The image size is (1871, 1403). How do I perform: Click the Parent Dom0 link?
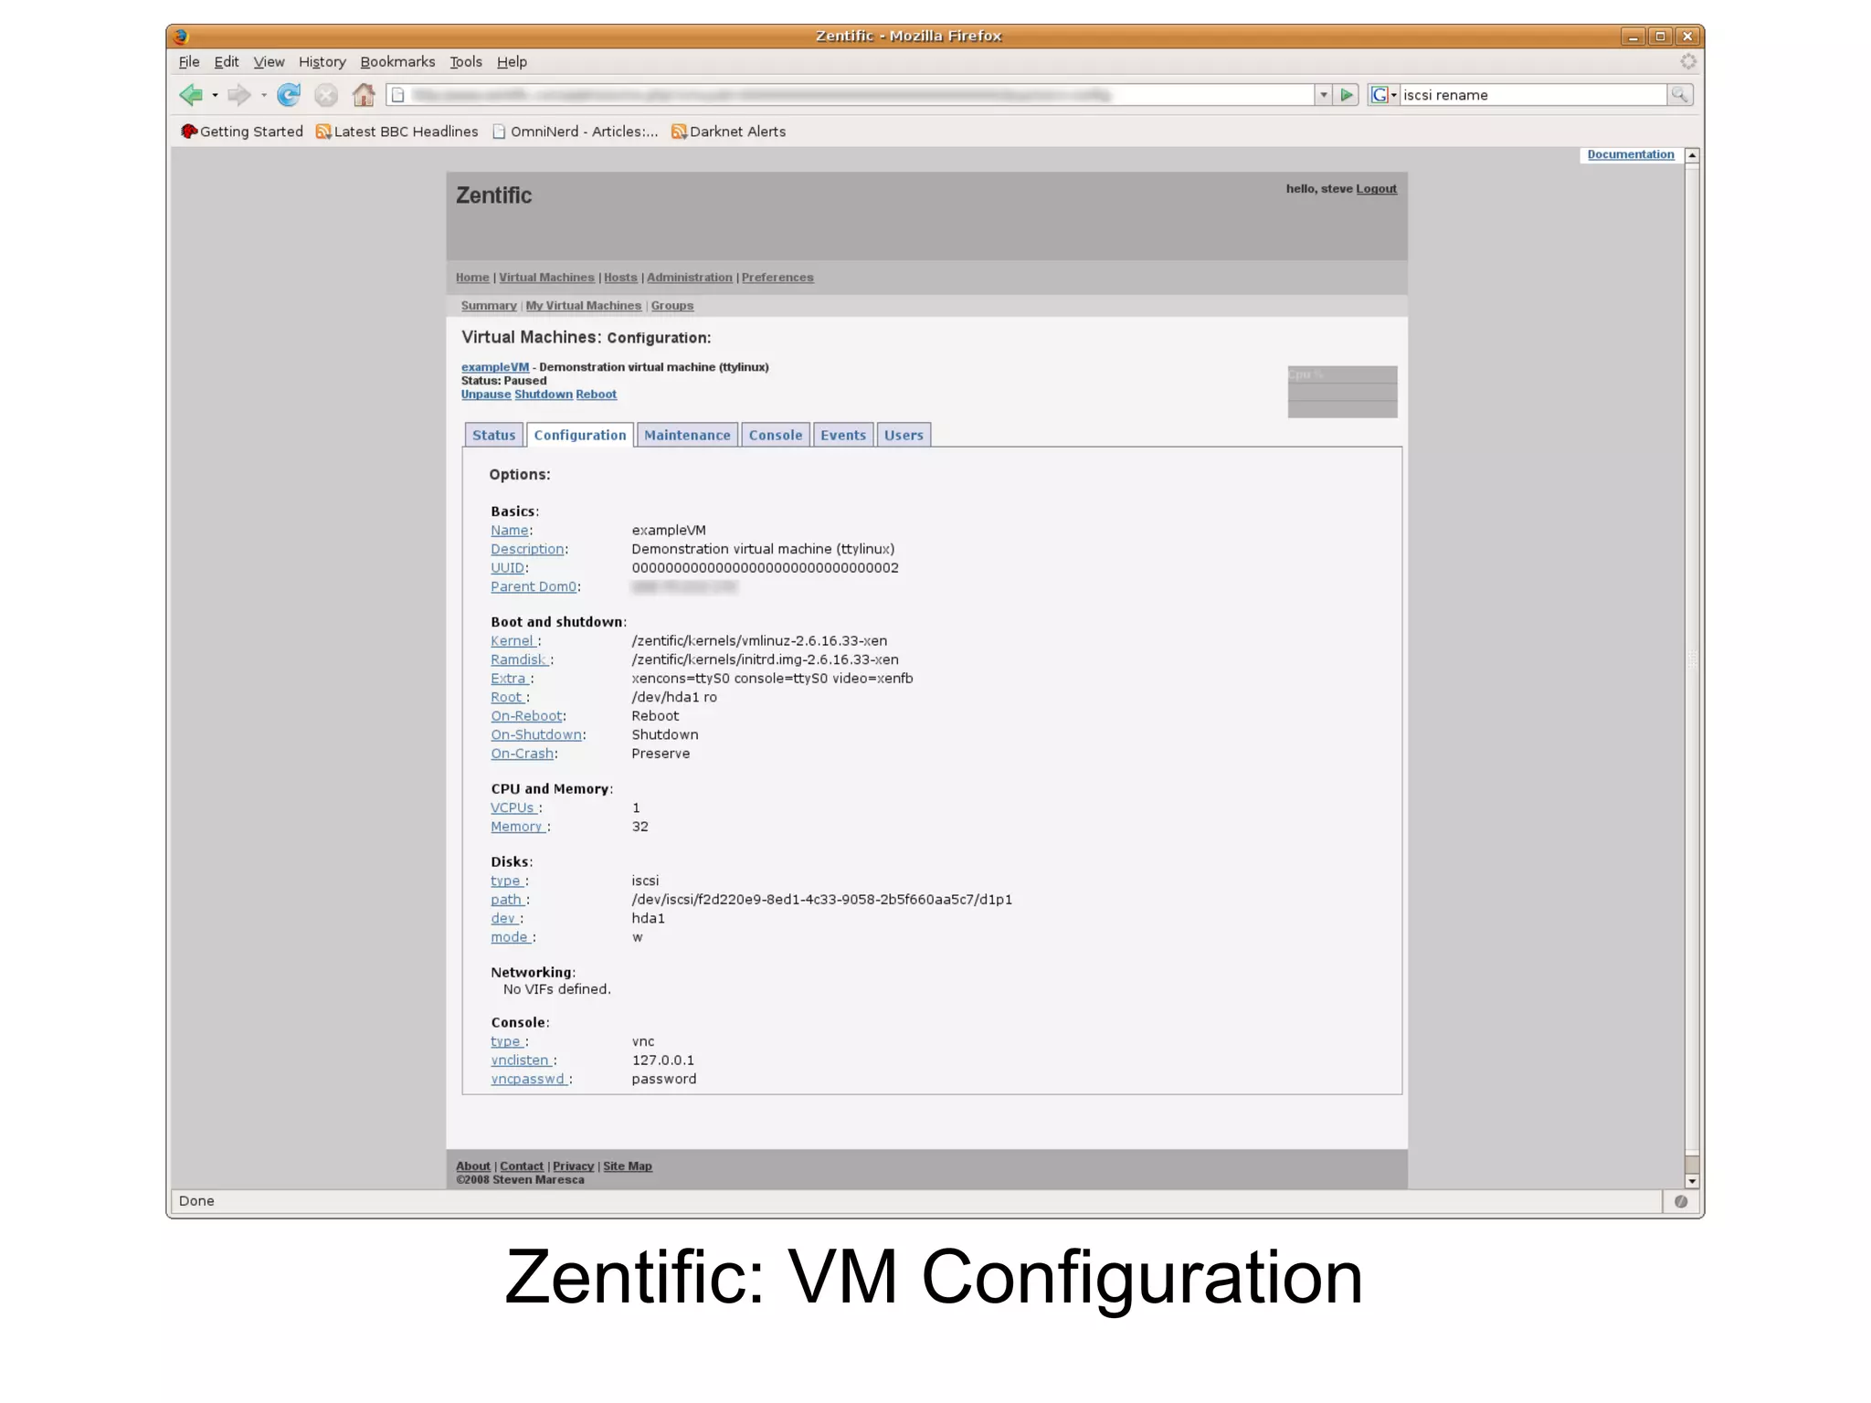[534, 587]
